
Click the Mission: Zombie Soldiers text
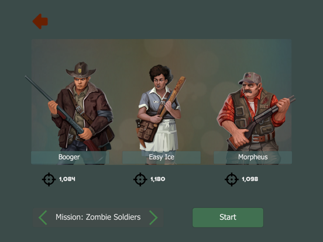98,217
